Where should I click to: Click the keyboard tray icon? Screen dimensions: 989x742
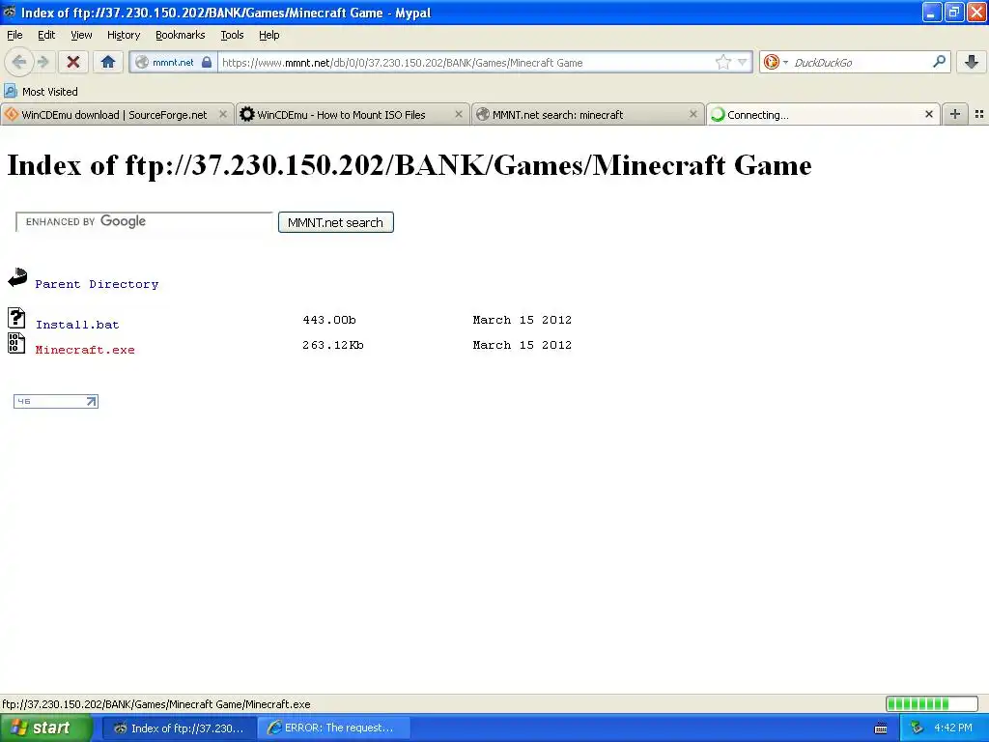[x=881, y=728]
